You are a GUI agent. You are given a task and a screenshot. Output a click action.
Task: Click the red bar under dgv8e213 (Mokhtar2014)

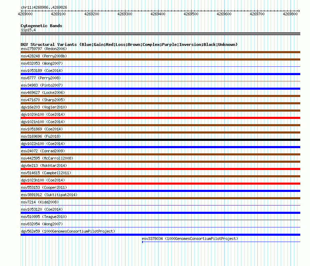coord(160,169)
